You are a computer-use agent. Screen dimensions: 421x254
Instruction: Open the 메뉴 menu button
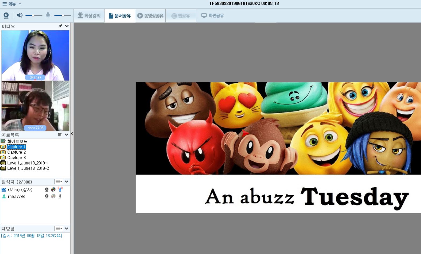[x=12, y=4]
